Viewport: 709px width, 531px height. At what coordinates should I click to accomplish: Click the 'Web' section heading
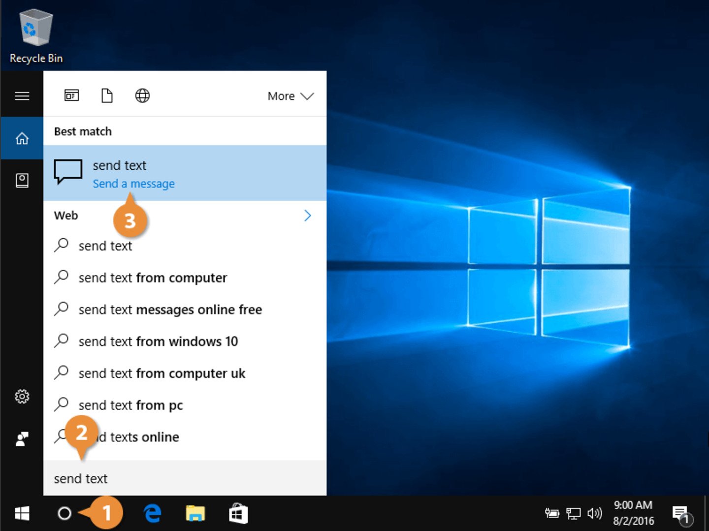(66, 216)
